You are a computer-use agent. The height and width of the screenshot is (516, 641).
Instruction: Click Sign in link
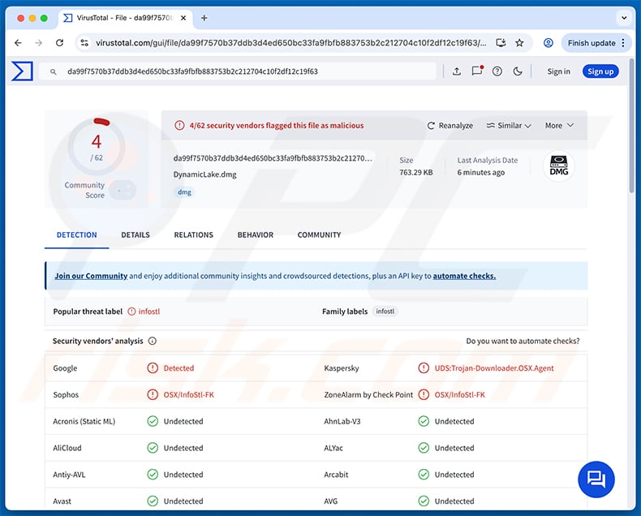point(558,71)
